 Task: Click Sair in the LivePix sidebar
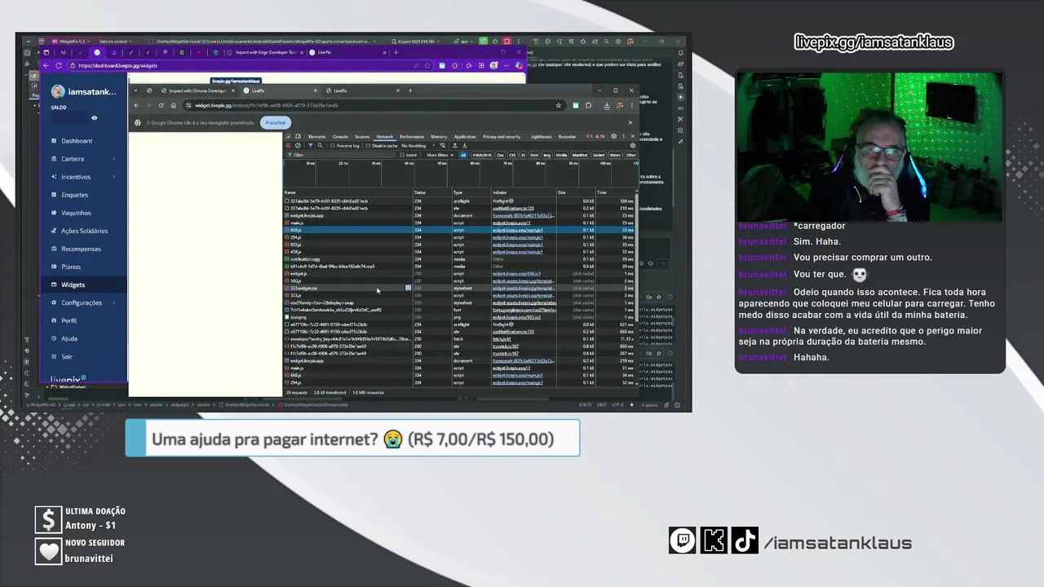67,356
